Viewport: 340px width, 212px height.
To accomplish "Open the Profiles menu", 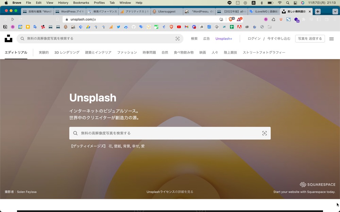I will click(99, 3).
